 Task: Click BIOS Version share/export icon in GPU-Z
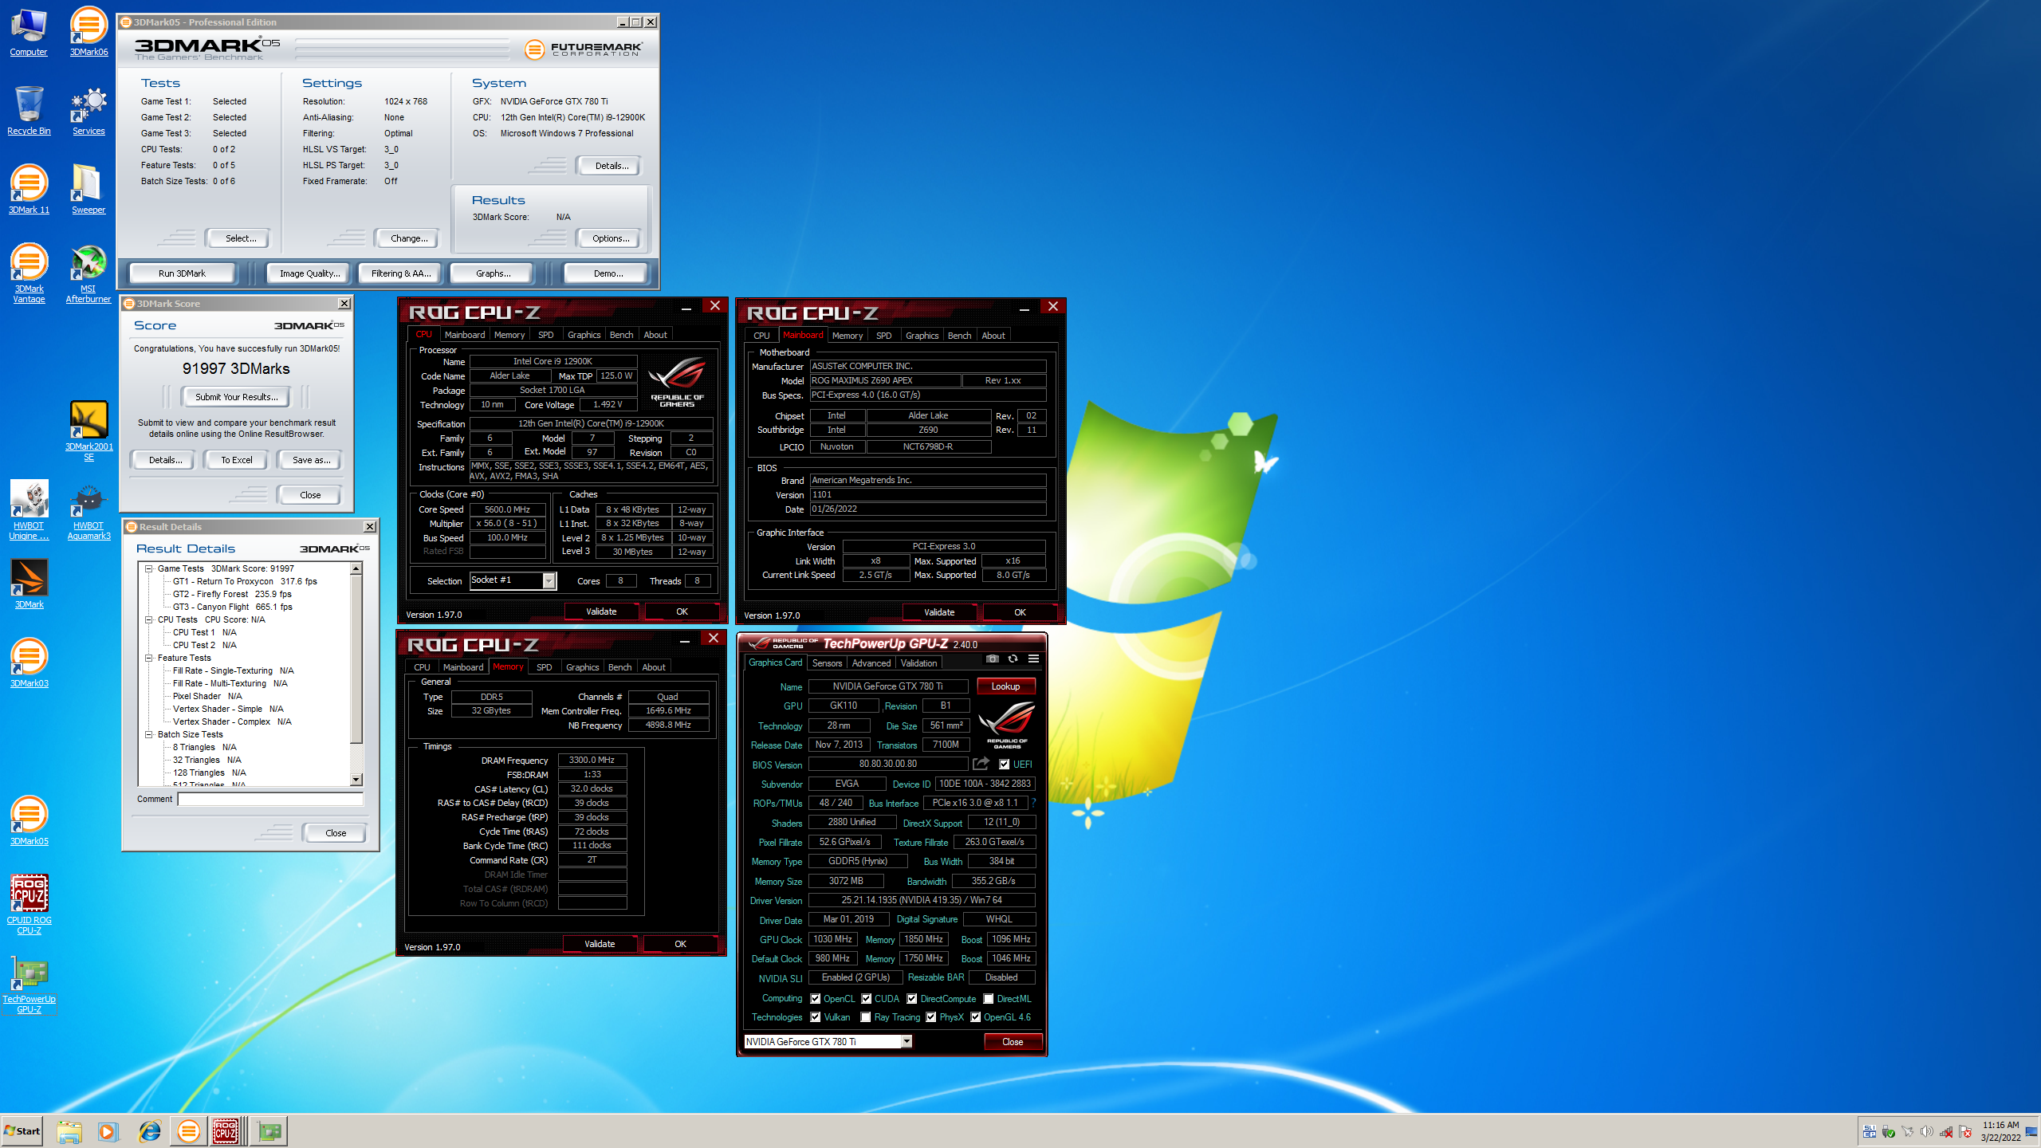[981, 764]
